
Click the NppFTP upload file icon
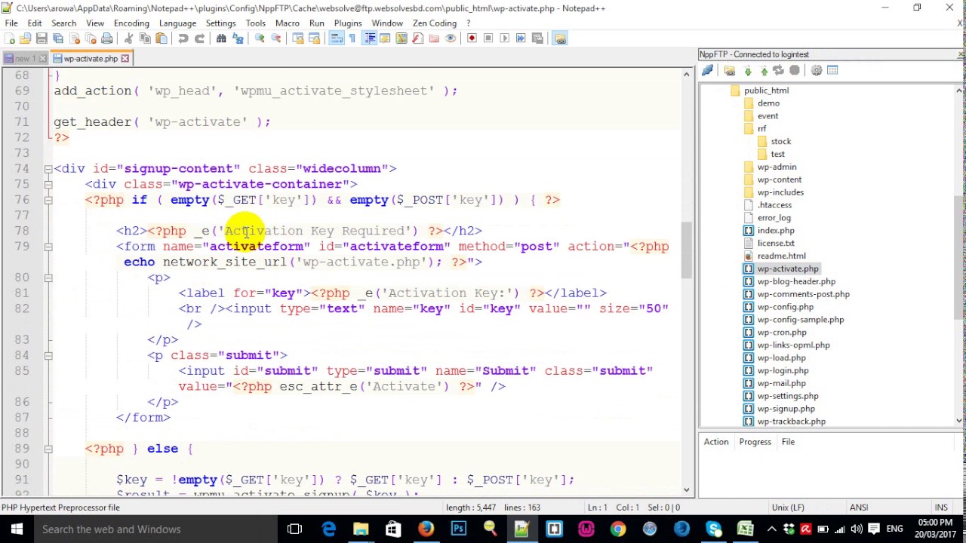click(x=764, y=70)
